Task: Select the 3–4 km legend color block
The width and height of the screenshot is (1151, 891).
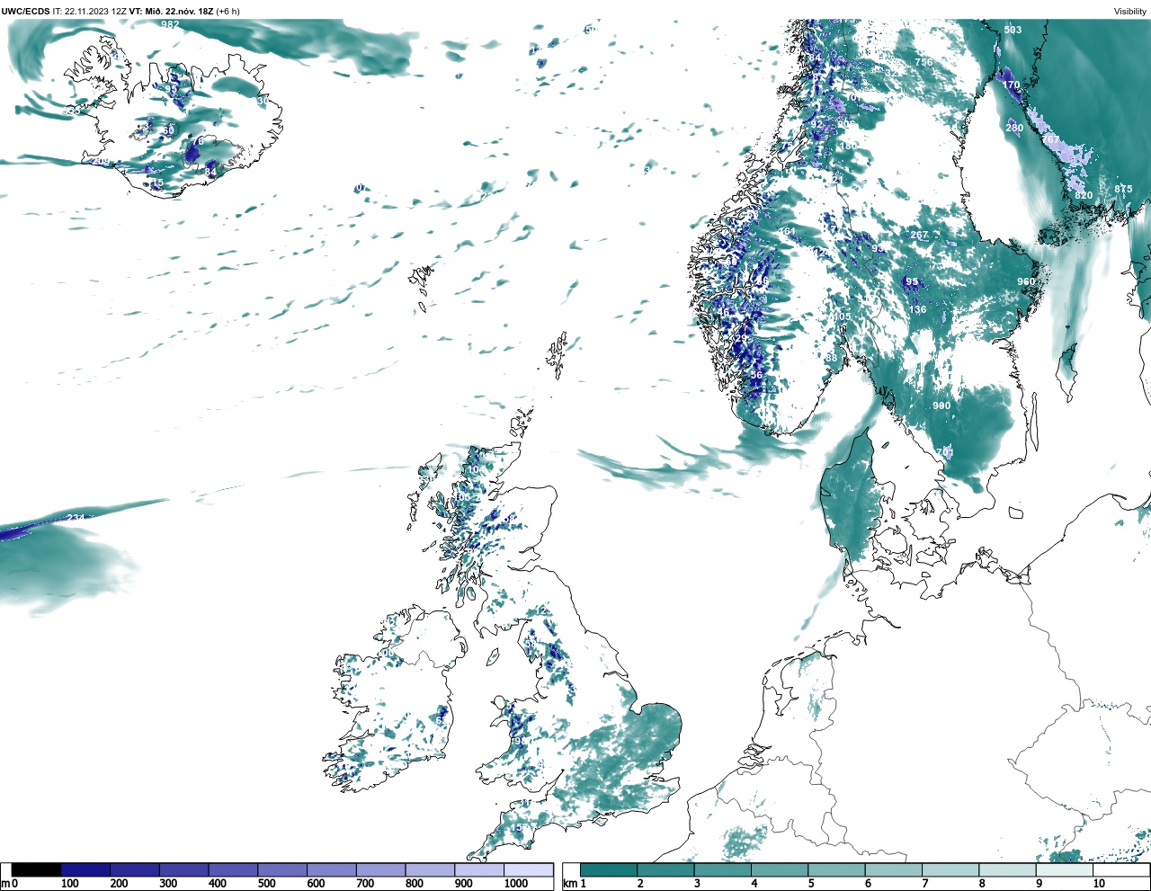Action: (722, 870)
